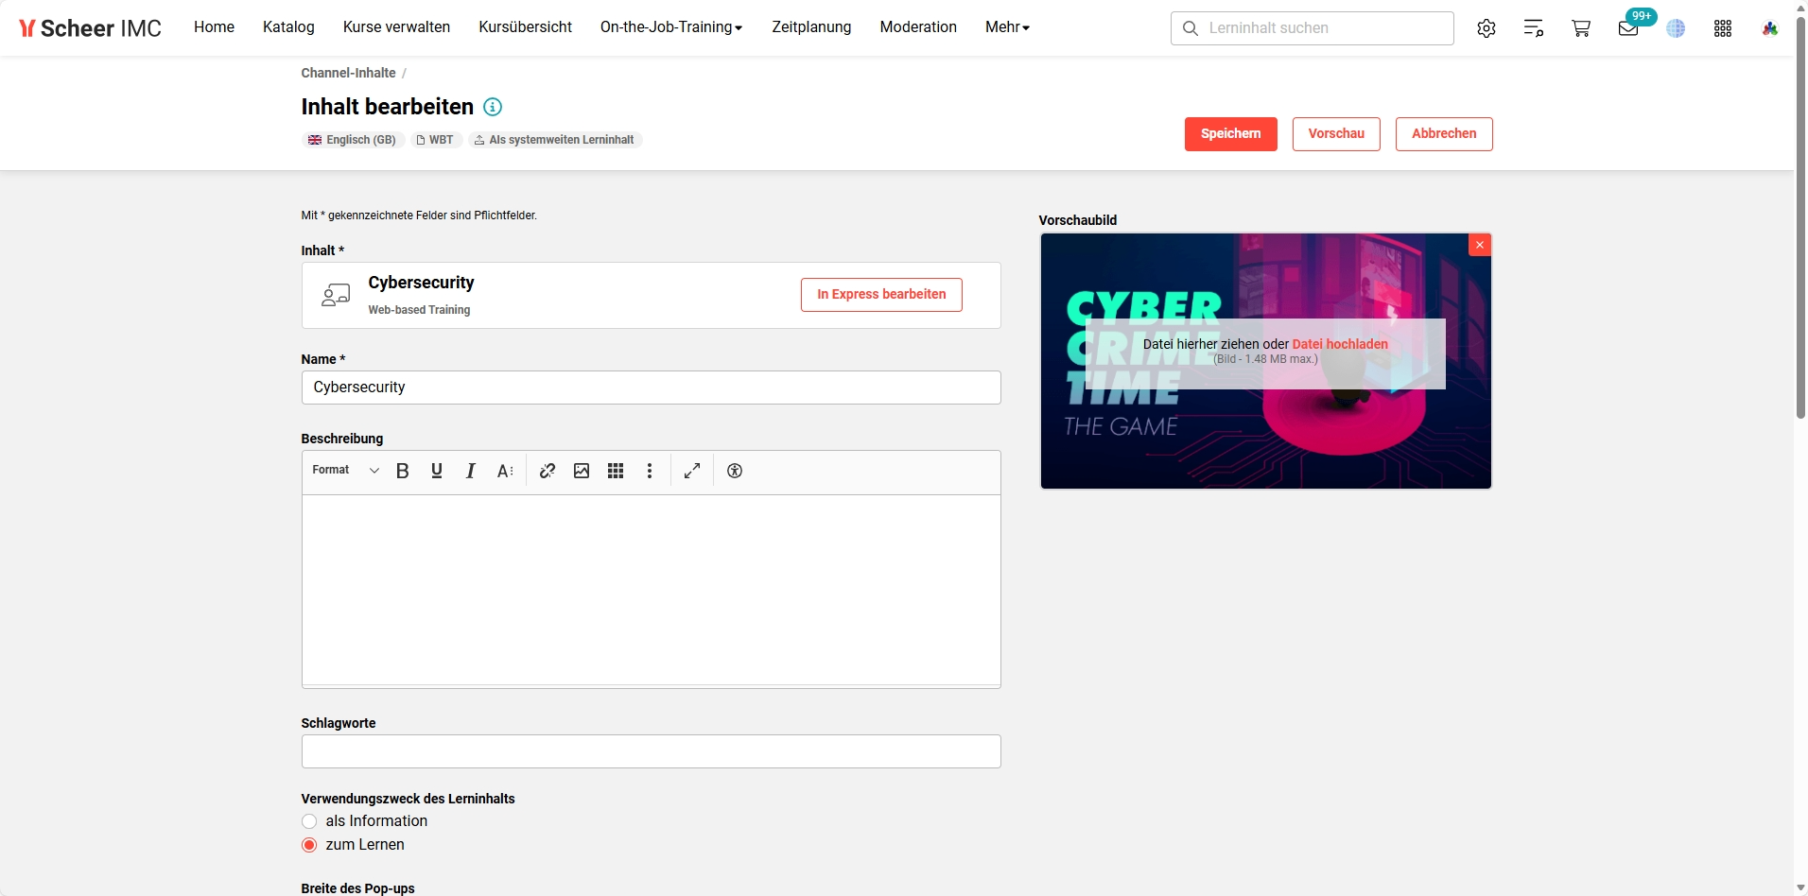Open the messages inbox with 99+ badge
Image resolution: width=1808 pixels, height=896 pixels.
pos(1628,28)
